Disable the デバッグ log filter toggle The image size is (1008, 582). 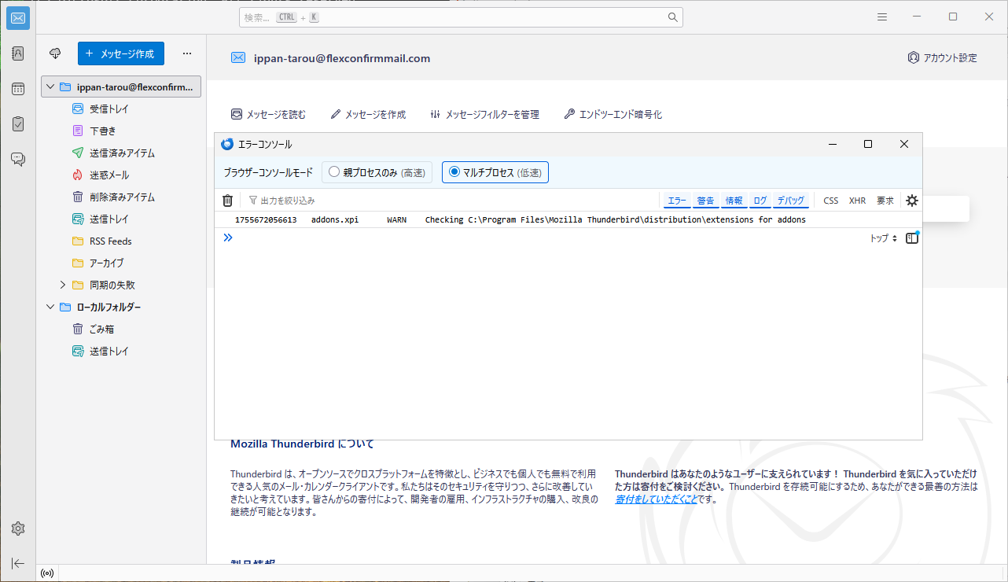point(790,200)
